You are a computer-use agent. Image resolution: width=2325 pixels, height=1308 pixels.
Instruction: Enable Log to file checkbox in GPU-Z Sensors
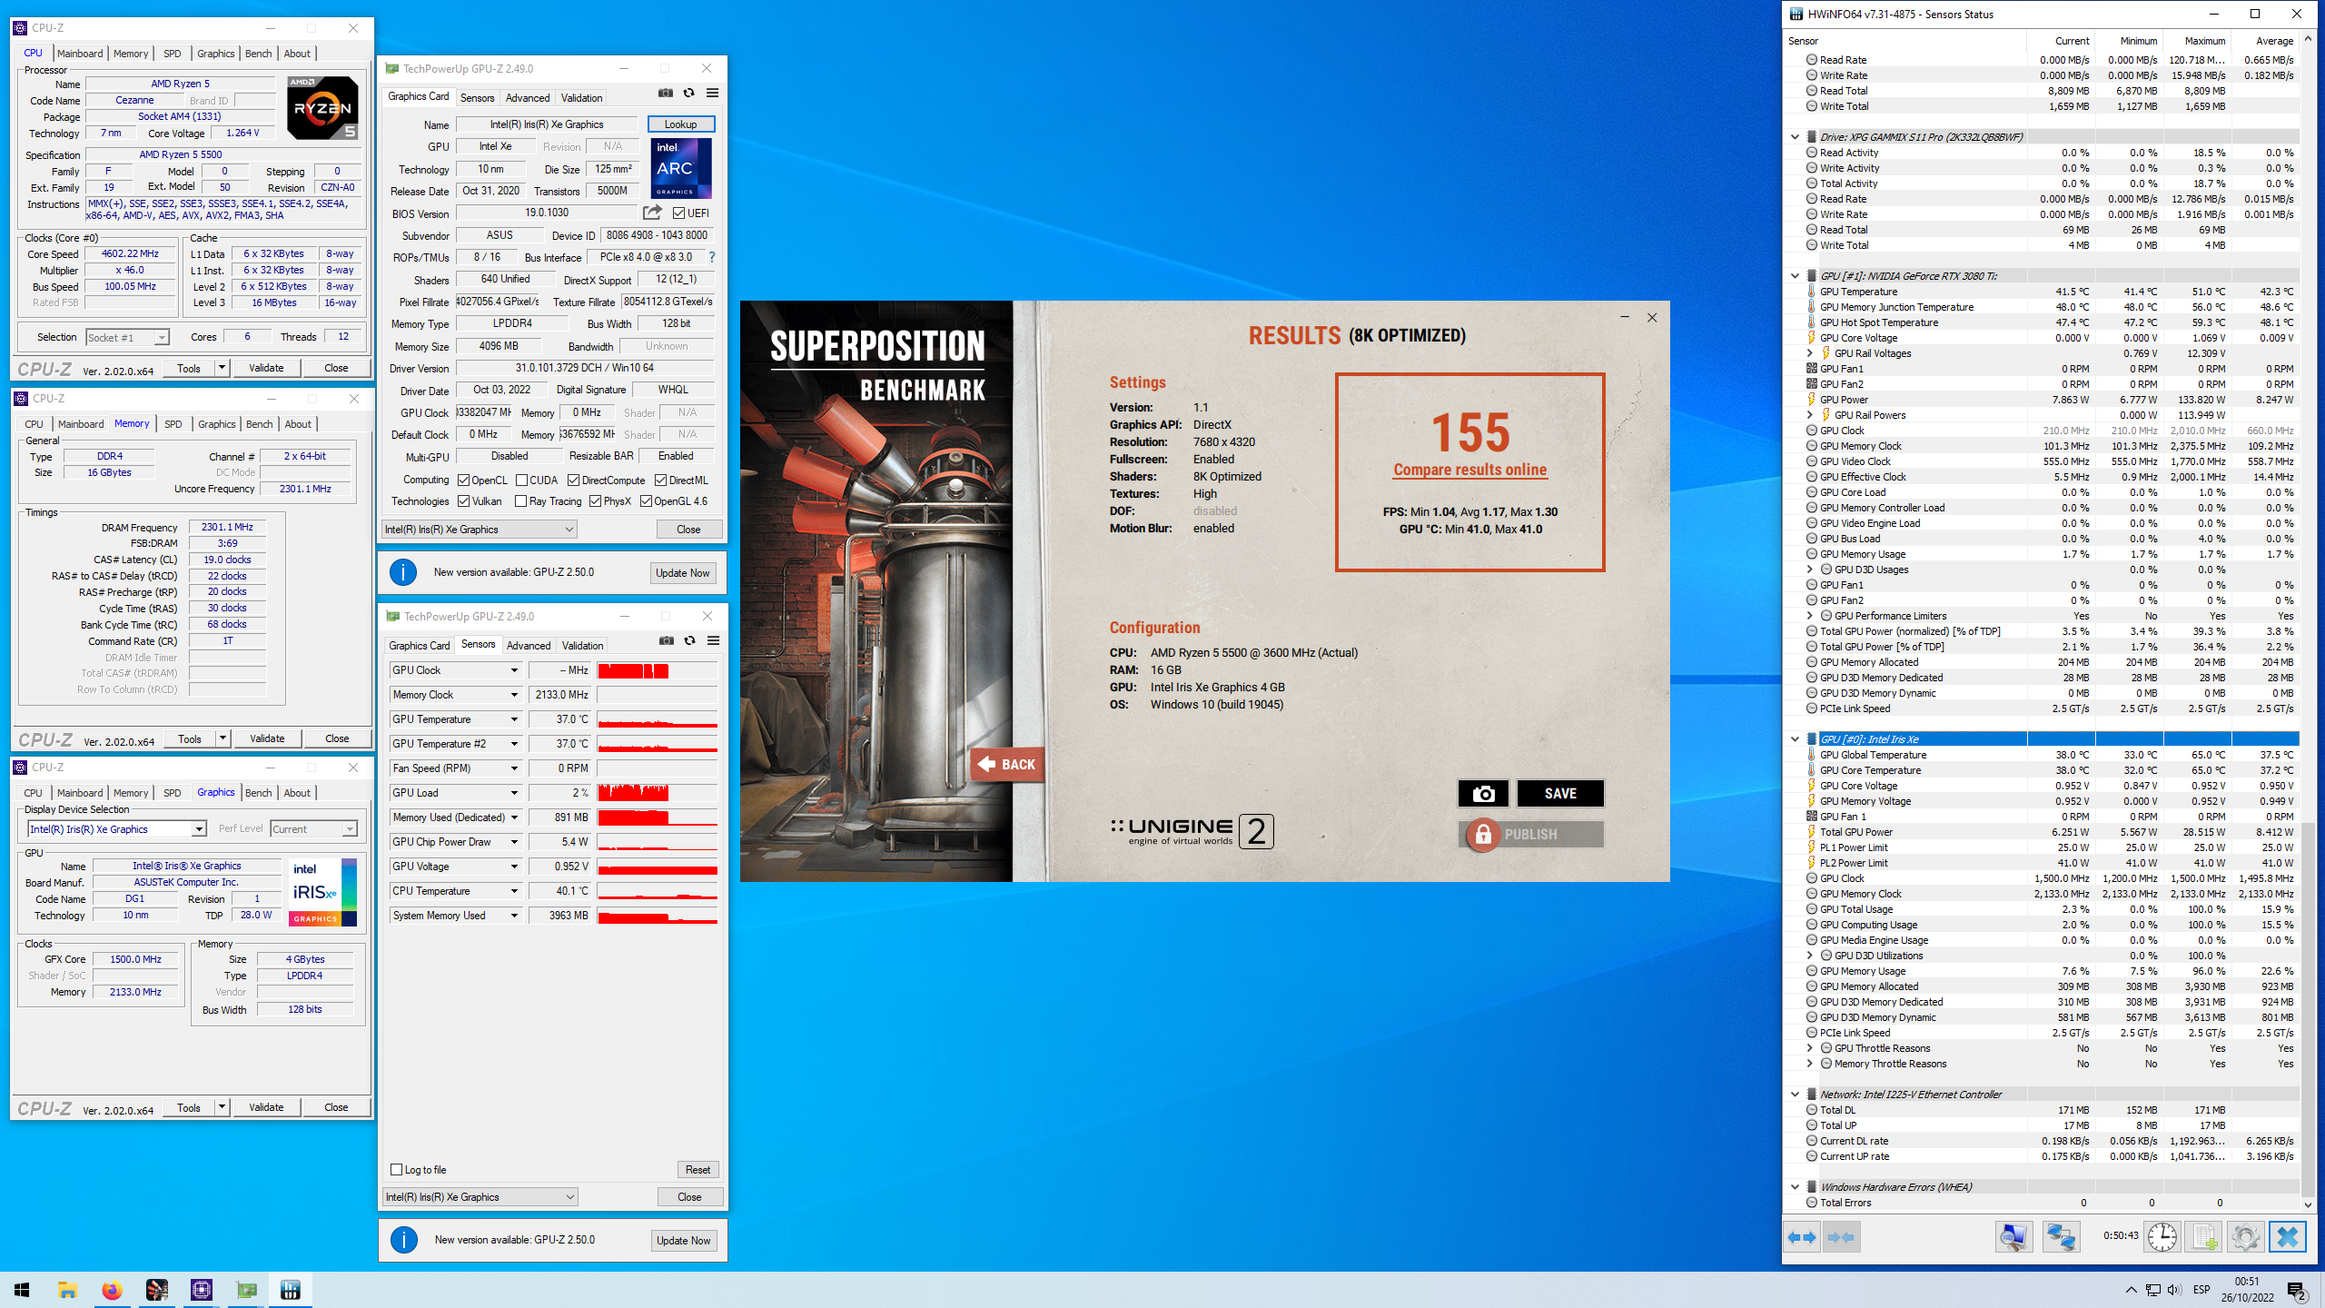397,1170
